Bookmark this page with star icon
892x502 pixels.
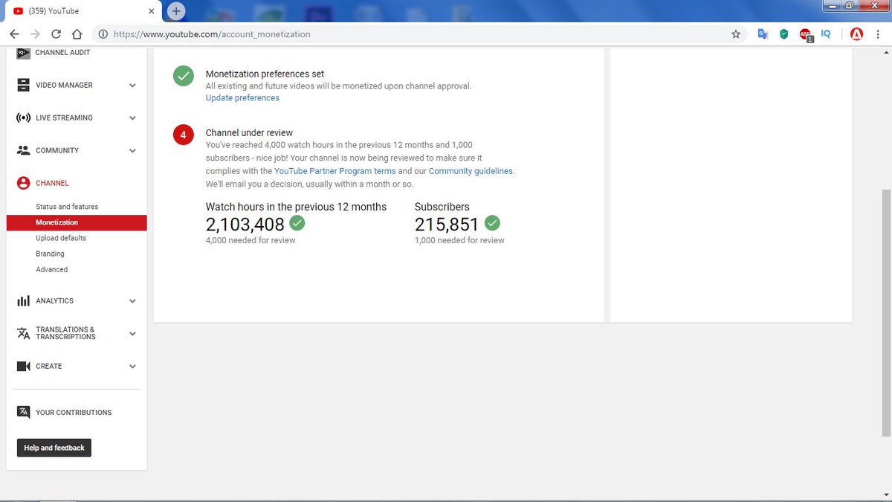(x=736, y=34)
